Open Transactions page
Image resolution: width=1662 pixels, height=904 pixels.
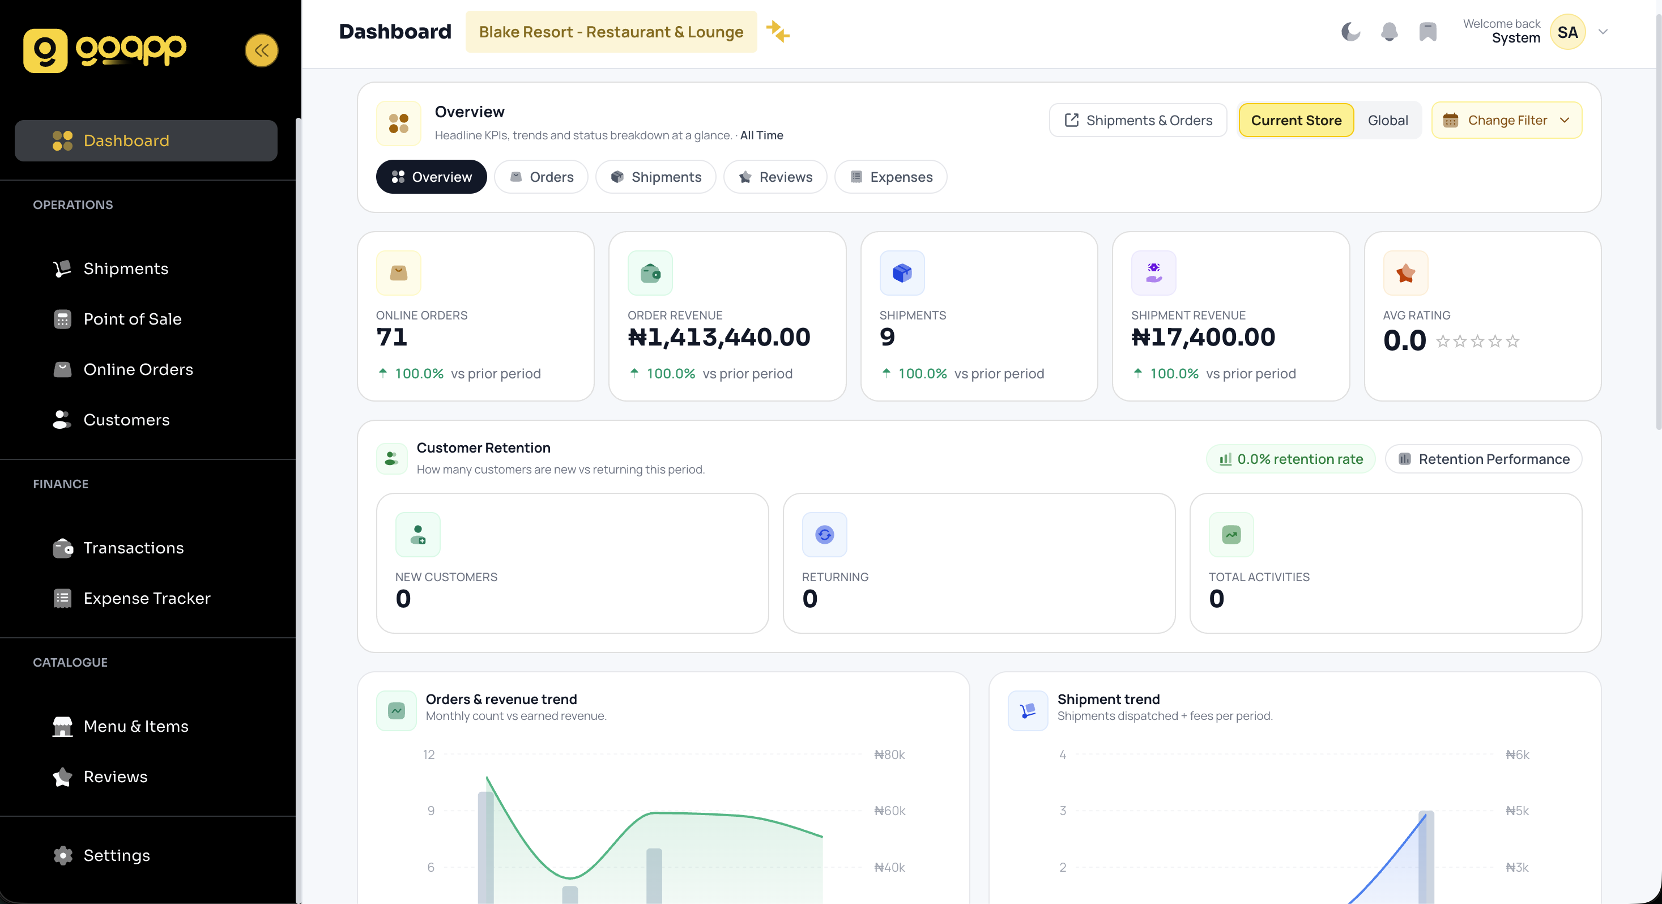[146, 548]
